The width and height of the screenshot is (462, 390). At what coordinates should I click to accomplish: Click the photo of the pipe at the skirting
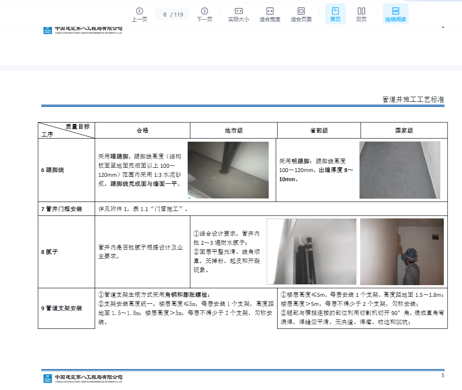pyautogui.click(x=228, y=170)
